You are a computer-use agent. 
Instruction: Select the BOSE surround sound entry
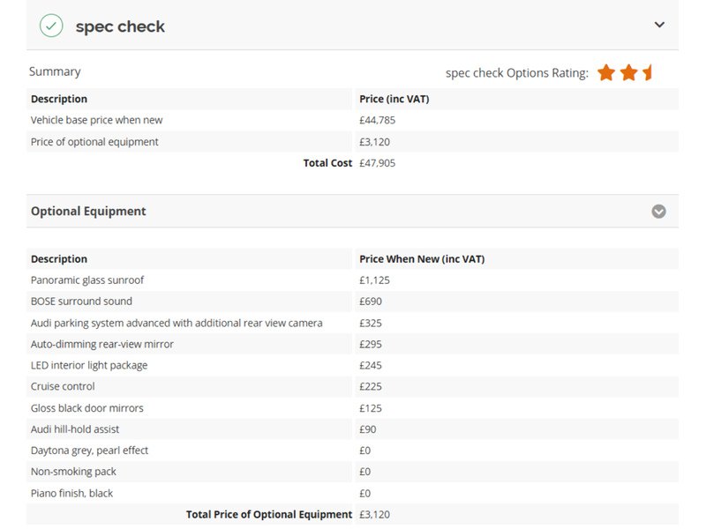coord(81,302)
